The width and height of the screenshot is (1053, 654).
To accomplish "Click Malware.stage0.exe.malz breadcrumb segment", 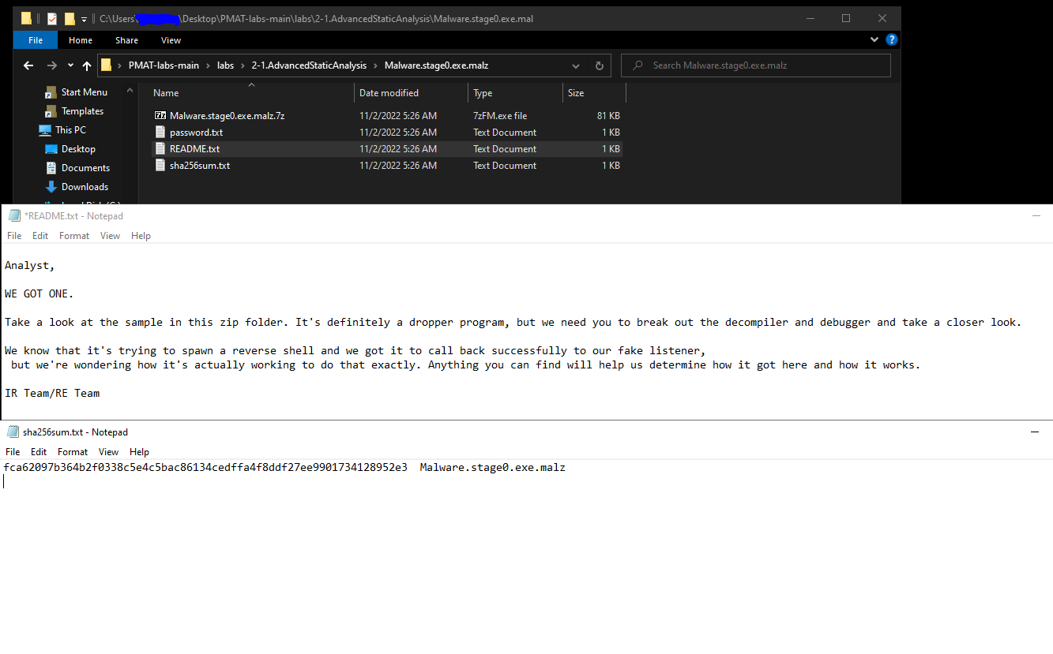I will click(436, 65).
